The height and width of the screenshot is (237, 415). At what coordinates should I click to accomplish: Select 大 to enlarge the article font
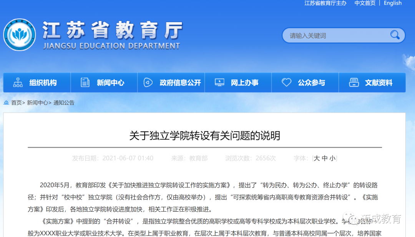click(x=317, y=158)
